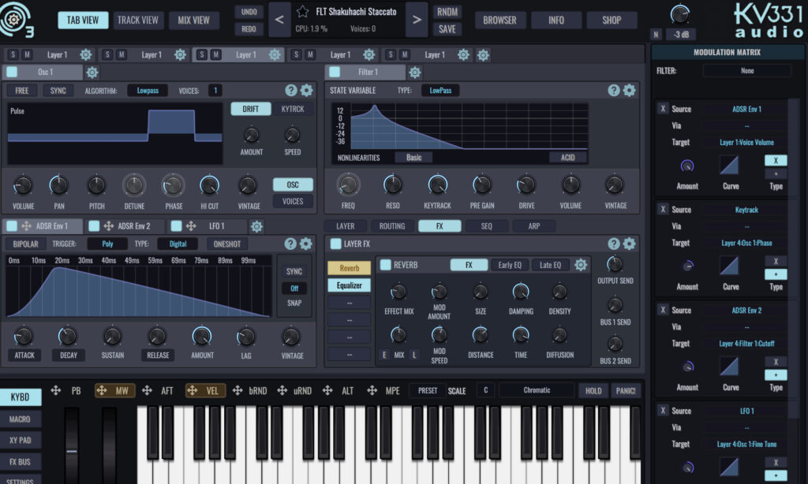This screenshot has width=808, height=484.
Task: Toggle ONESHOT mode for the envelope
Action: tap(227, 244)
